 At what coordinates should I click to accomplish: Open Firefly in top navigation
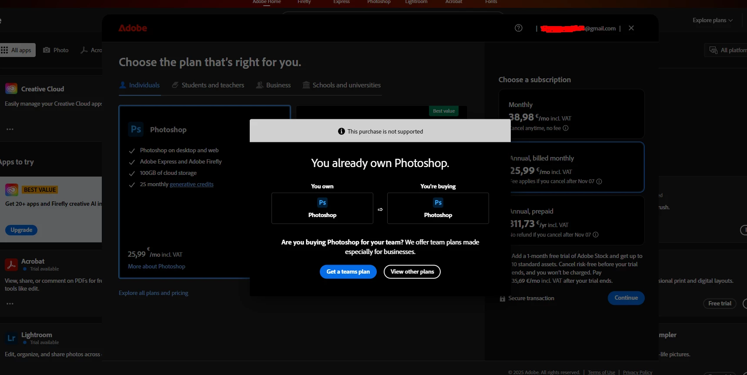[304, 2]
